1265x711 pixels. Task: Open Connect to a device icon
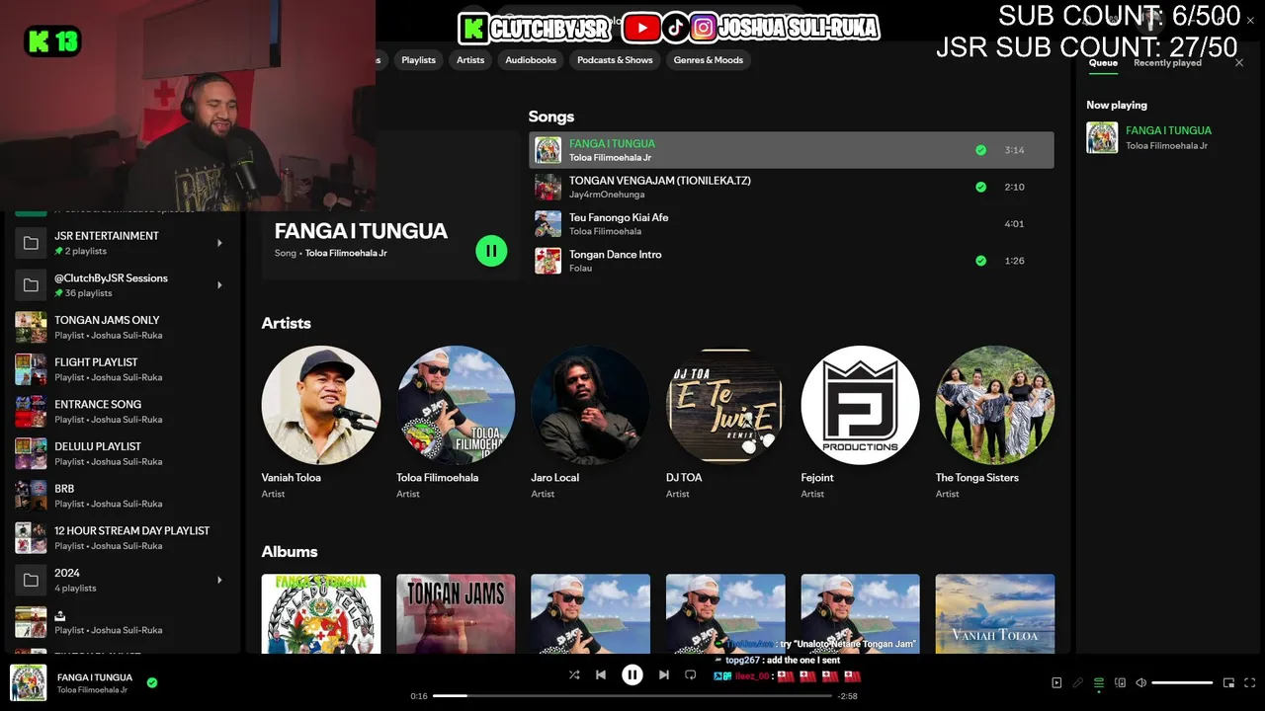1120,682
